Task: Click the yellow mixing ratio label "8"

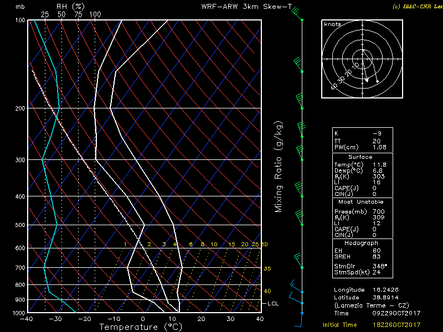Action: coord(203,244)
